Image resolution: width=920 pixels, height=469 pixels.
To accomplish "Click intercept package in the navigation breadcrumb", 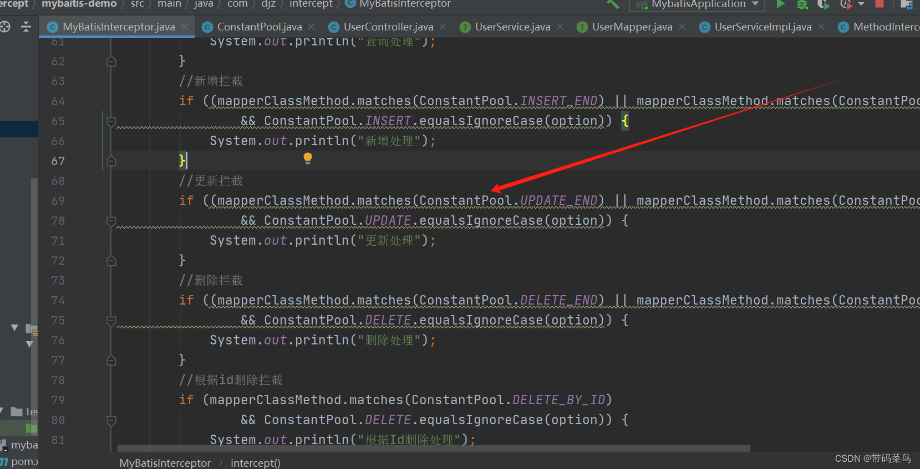I will click(311, 4).
